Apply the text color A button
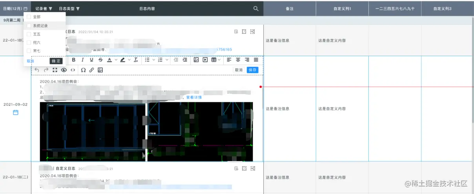474x194 pixels. [x=109, y=60]
